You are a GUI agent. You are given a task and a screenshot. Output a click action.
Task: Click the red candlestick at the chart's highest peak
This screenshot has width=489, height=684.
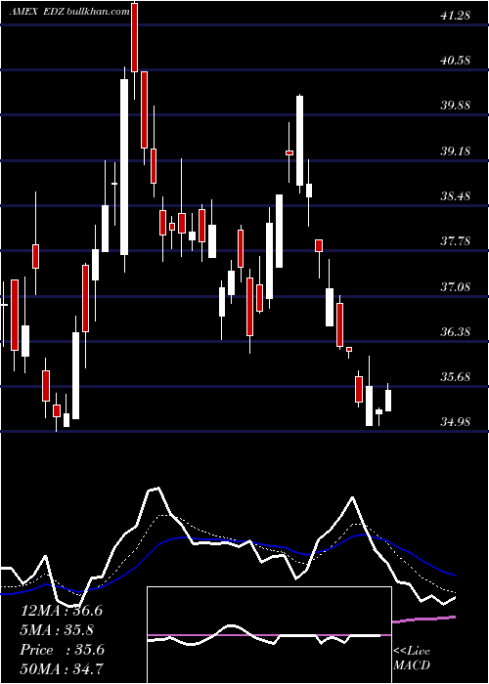click(x=135, y=37)
